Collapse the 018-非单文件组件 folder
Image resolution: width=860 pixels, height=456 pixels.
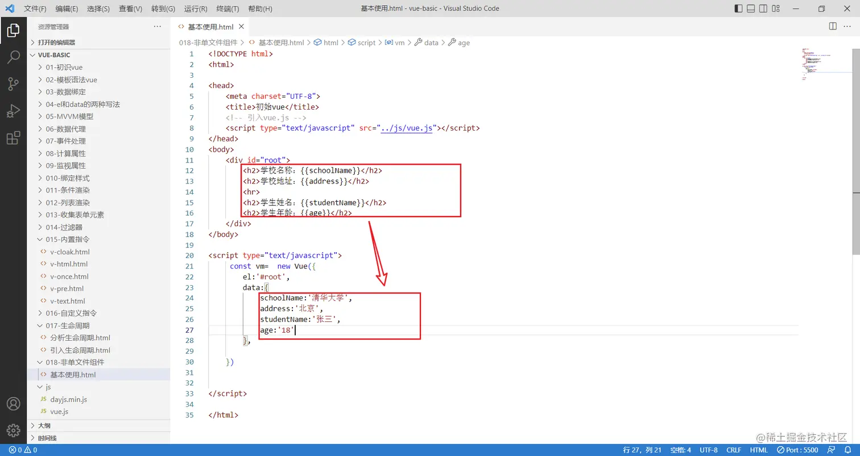pyautogui.click(x=99, y=362)
